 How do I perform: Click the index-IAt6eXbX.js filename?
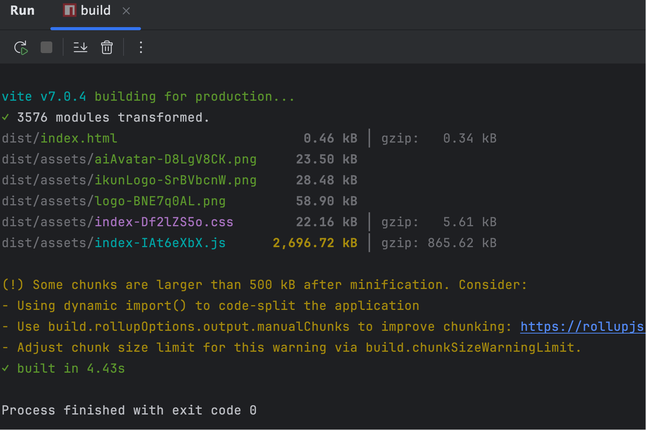coord(160,243)
